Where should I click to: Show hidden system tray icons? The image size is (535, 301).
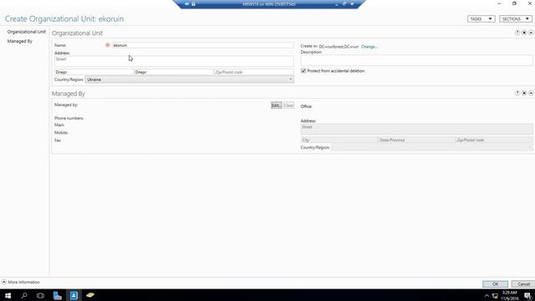(487, 295)
